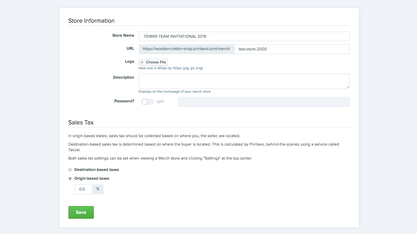Click the OFF label beside the switch

(160, 102)
